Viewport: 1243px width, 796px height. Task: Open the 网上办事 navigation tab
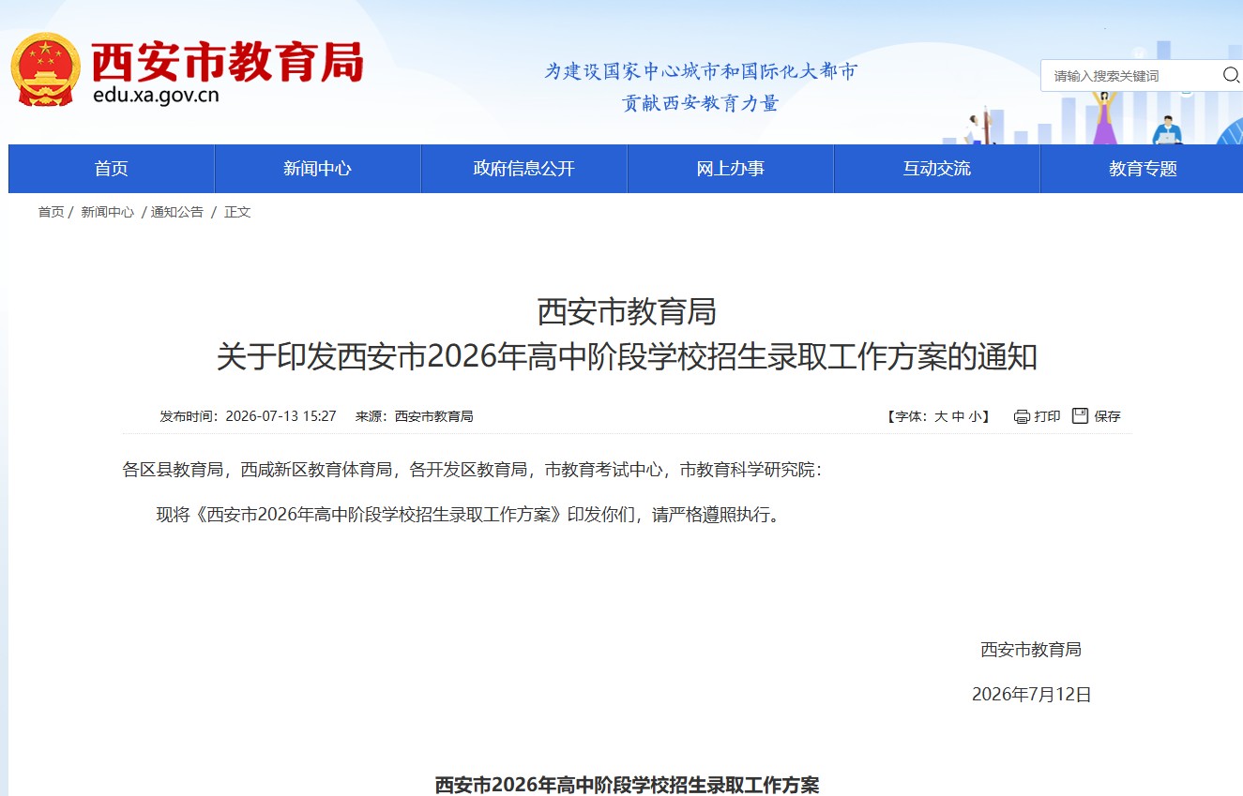coord(730,169)
